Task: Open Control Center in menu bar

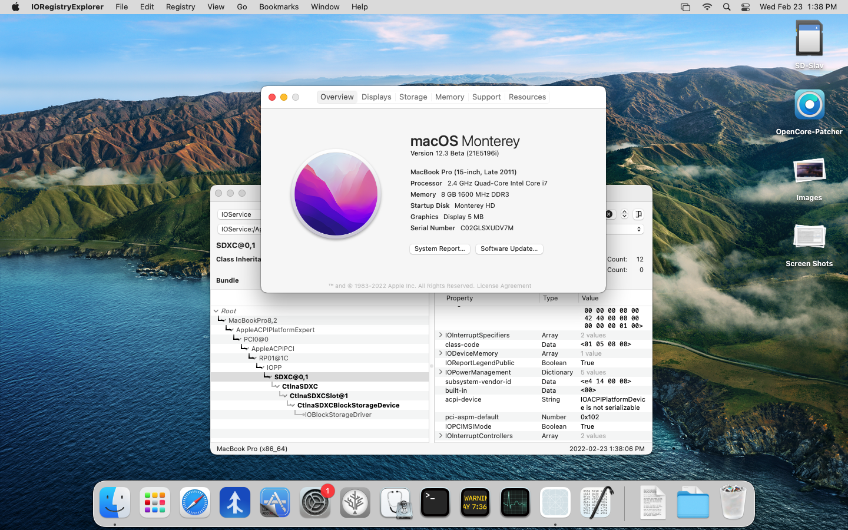Action: [746, 7]
